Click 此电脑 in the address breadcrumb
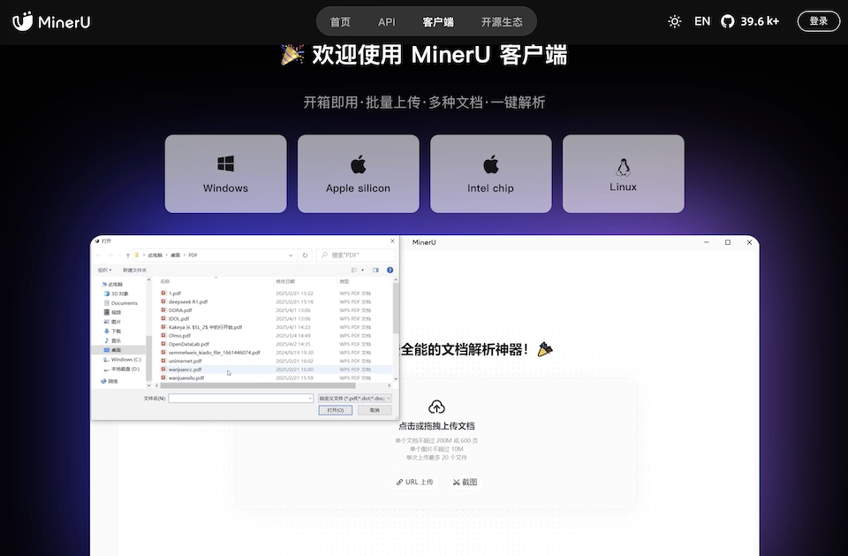848x556 pixels. click(155, 255)
